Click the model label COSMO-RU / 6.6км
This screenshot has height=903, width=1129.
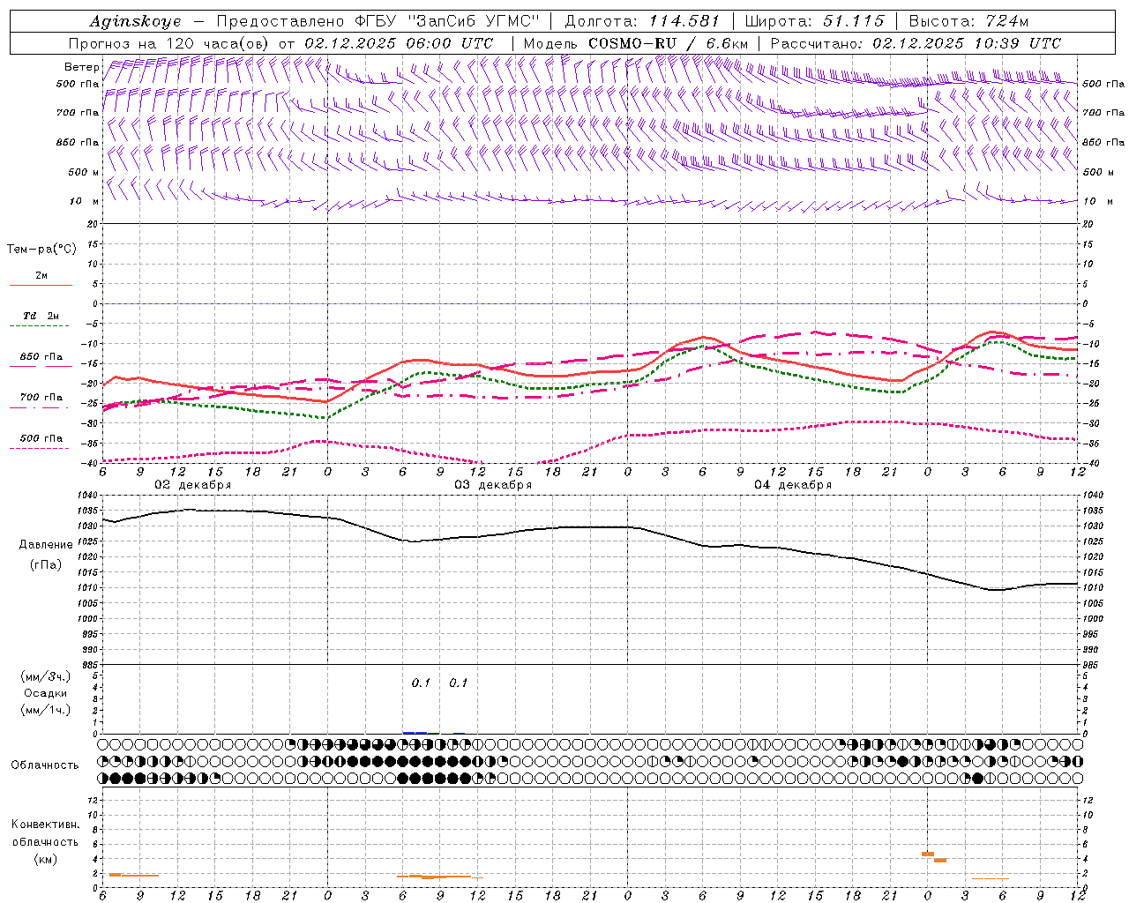point(668,43)
